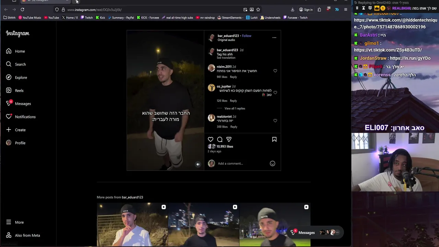Open the middle reel thumbnail with the night skyline
This screenshot has width=439, height=247.
coord(203,224)
